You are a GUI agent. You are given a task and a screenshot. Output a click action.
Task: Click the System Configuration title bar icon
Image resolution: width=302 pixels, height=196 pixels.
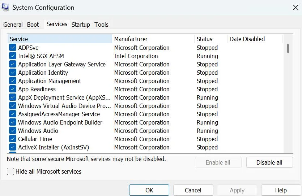tap(6, 8)
